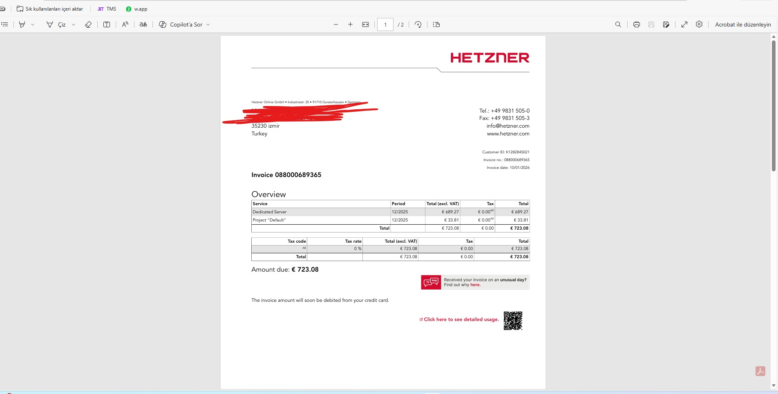The width and height of the screenshot is (778, 394).
Task: Click the FAQ speech bubble icon
Action: pyautogui.click(x=431, y=282)
